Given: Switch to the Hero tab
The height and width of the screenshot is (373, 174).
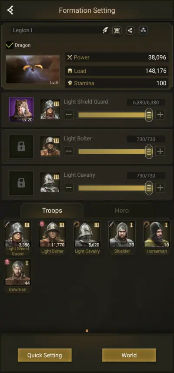Looking at the screenshot, I should [122, 211].
